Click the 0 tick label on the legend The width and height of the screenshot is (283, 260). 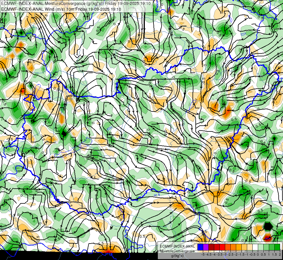point(258,255)
